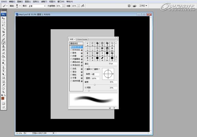
Task: Enable the 散布 checkbox
Action: (71, 53)
